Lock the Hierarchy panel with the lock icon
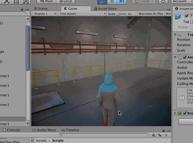The height and width of the screenshot is (143, 193). (x=22, y=9)
